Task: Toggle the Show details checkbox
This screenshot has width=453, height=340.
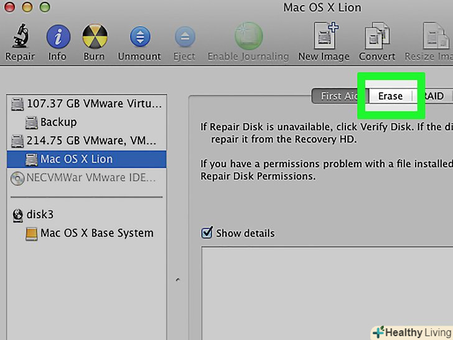Action: 208,234
